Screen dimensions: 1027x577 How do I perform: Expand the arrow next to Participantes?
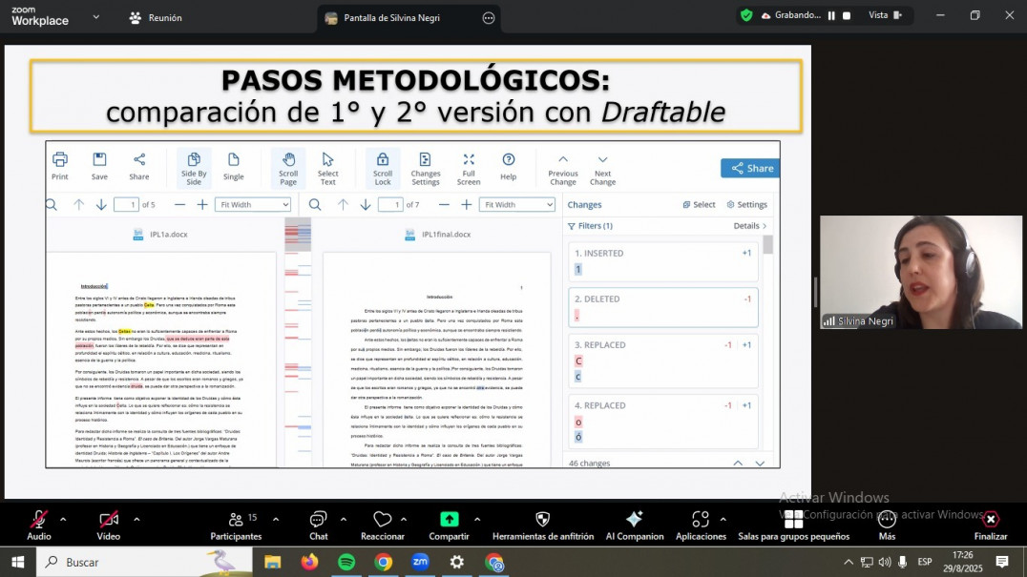pos(276,520)
